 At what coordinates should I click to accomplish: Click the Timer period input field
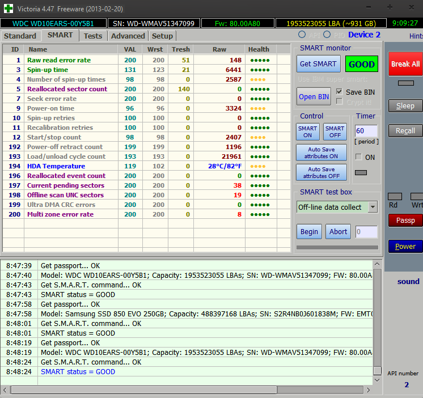click(366, 131)
